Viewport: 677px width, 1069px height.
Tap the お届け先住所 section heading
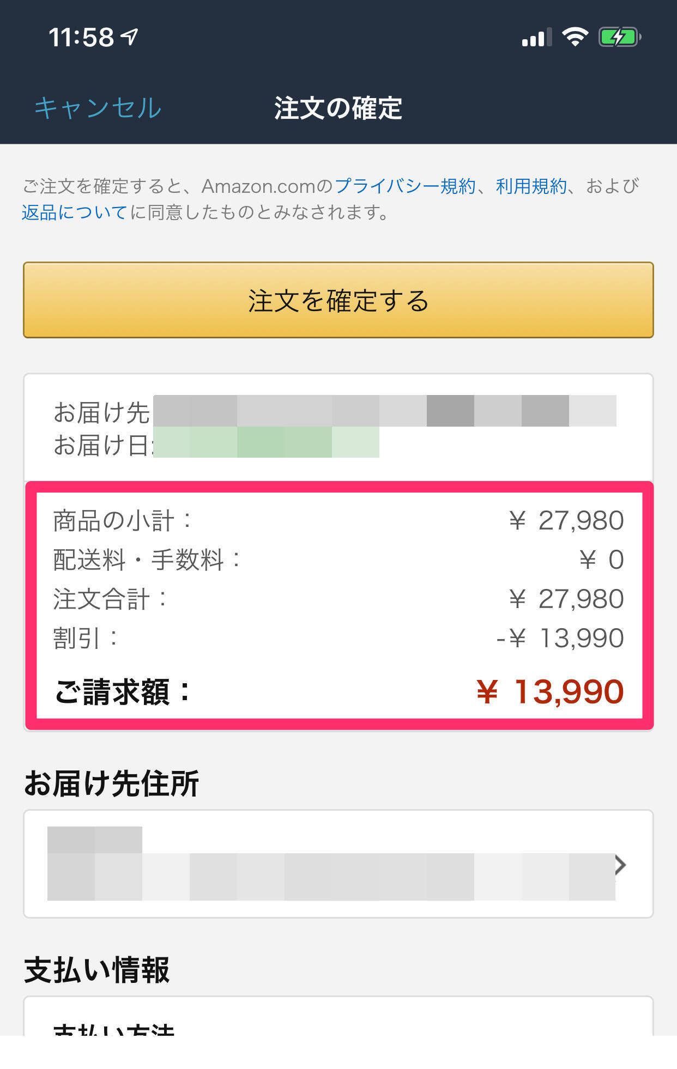tap(112, 783)
